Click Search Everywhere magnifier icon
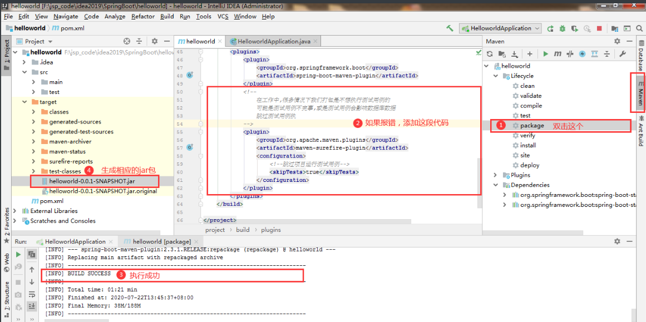646x322 pixels. 639,28
